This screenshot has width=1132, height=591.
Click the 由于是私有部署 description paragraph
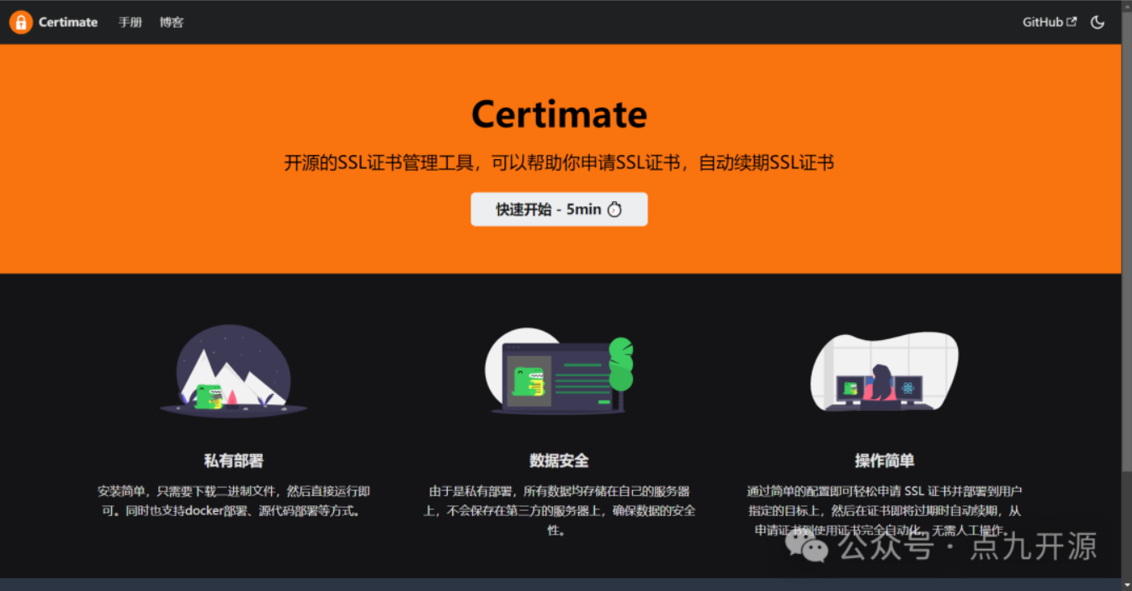coord(559,510)
